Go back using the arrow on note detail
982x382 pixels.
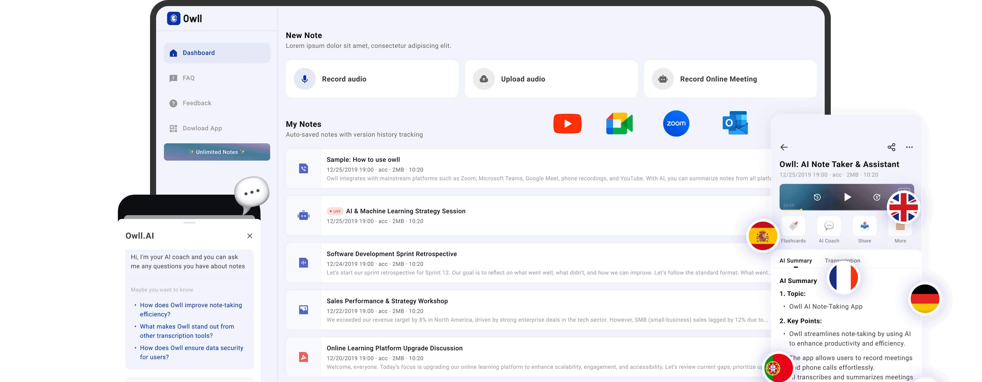pyautogui.click(x=784, y=147)
